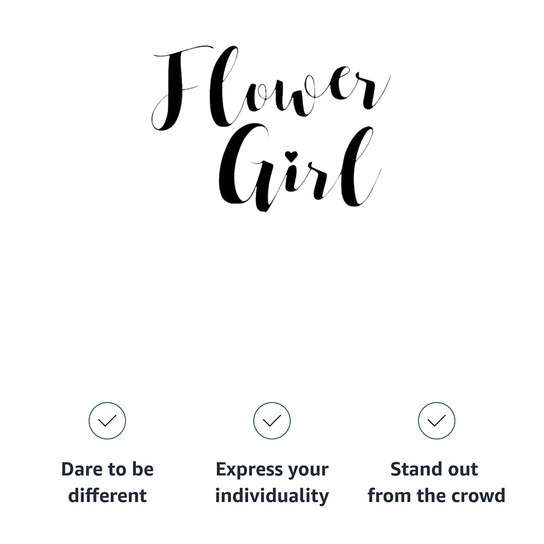This screenshot has height=544, width=544.
Task: Click the heart dotting the "i" in Girl
Action: [291, 156]
